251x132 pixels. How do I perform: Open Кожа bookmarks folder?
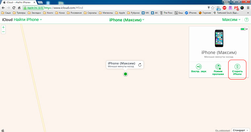click(x=60, y=13)
